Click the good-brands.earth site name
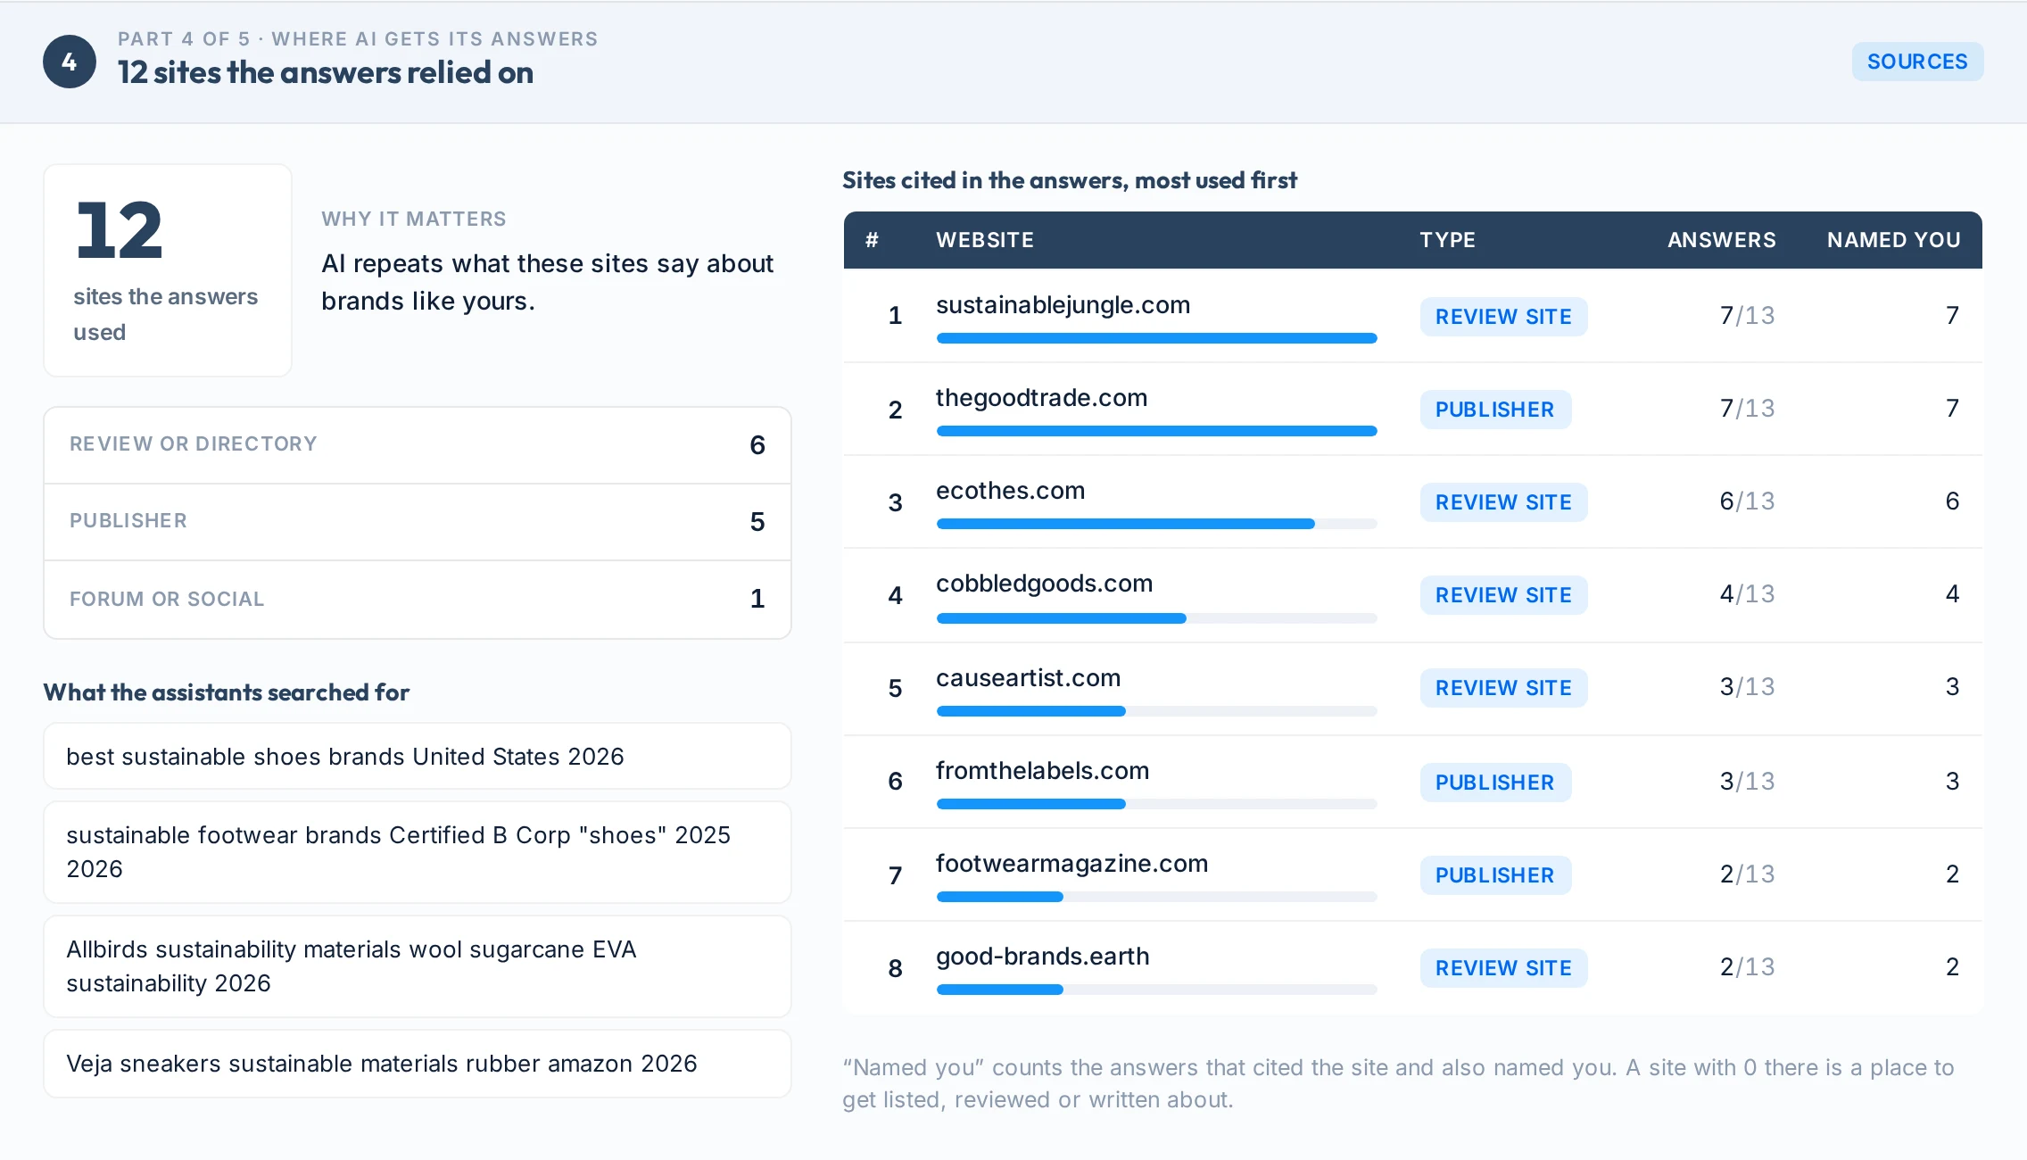 click(x=1042, y=957)
